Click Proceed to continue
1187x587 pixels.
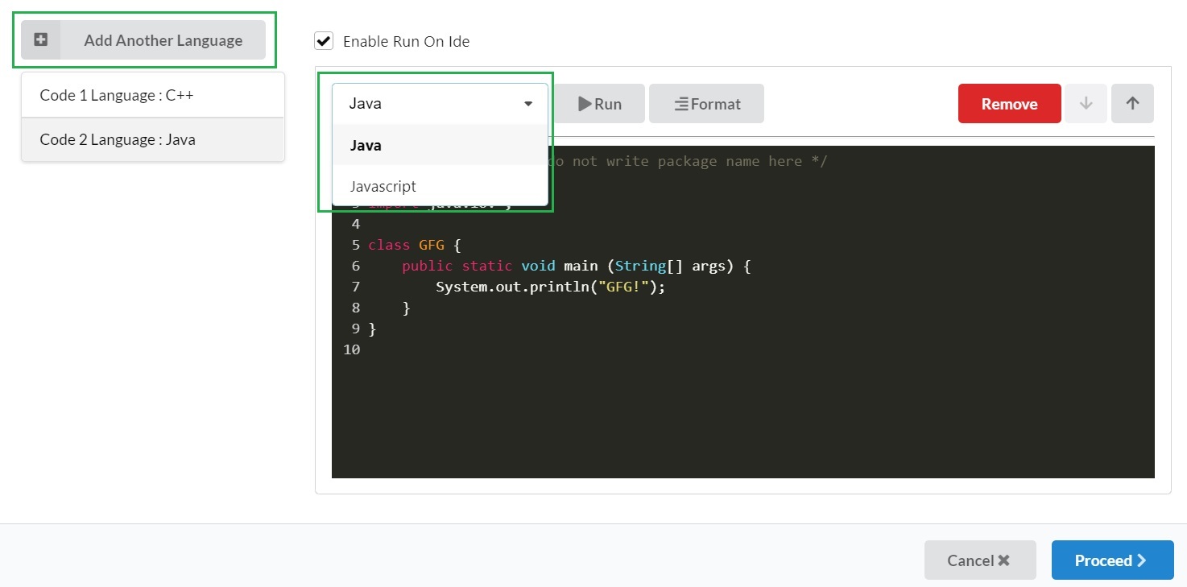(x=1112, y=560)
